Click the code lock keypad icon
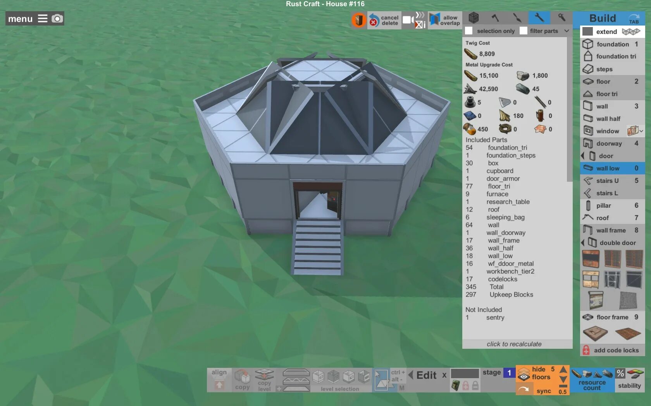This screenshot has height=406, width=651. pos(456,385)
